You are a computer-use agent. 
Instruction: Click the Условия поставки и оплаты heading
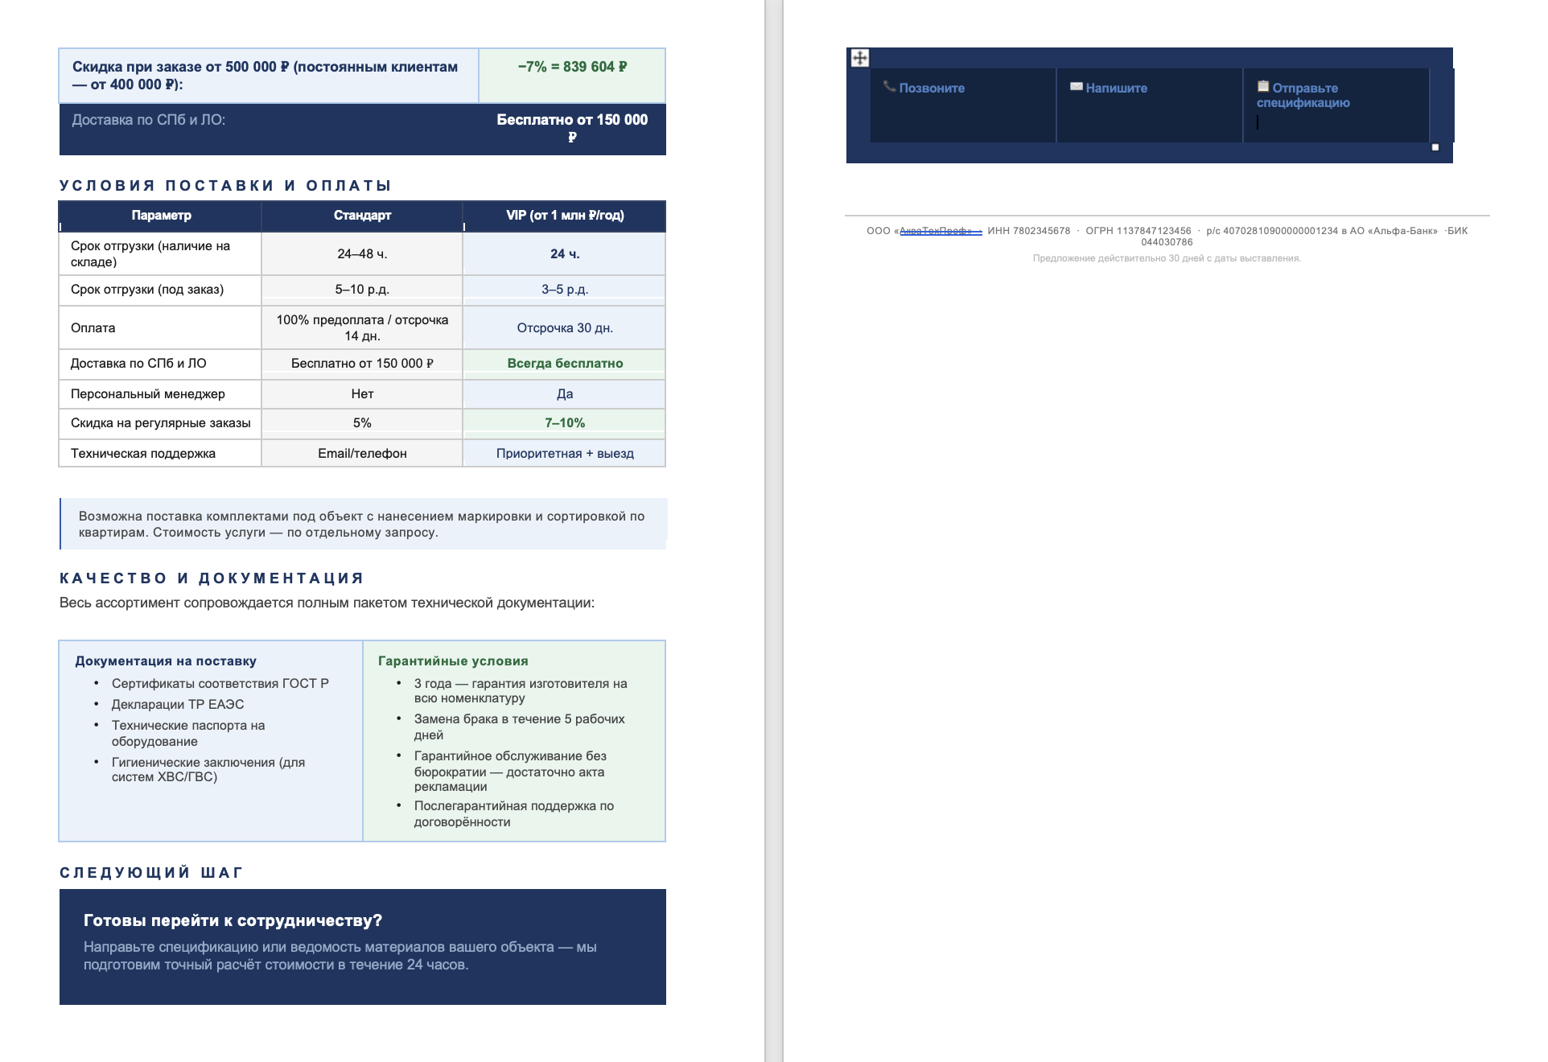(x=225, y=186)
